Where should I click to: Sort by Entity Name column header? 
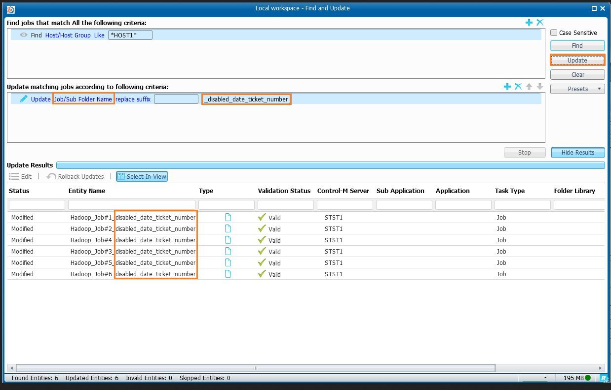pyautogui.click(x=87, y=191)
